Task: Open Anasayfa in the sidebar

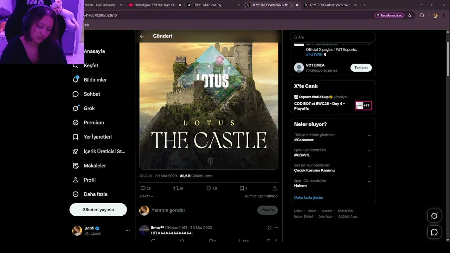Action: coord(94,51)
